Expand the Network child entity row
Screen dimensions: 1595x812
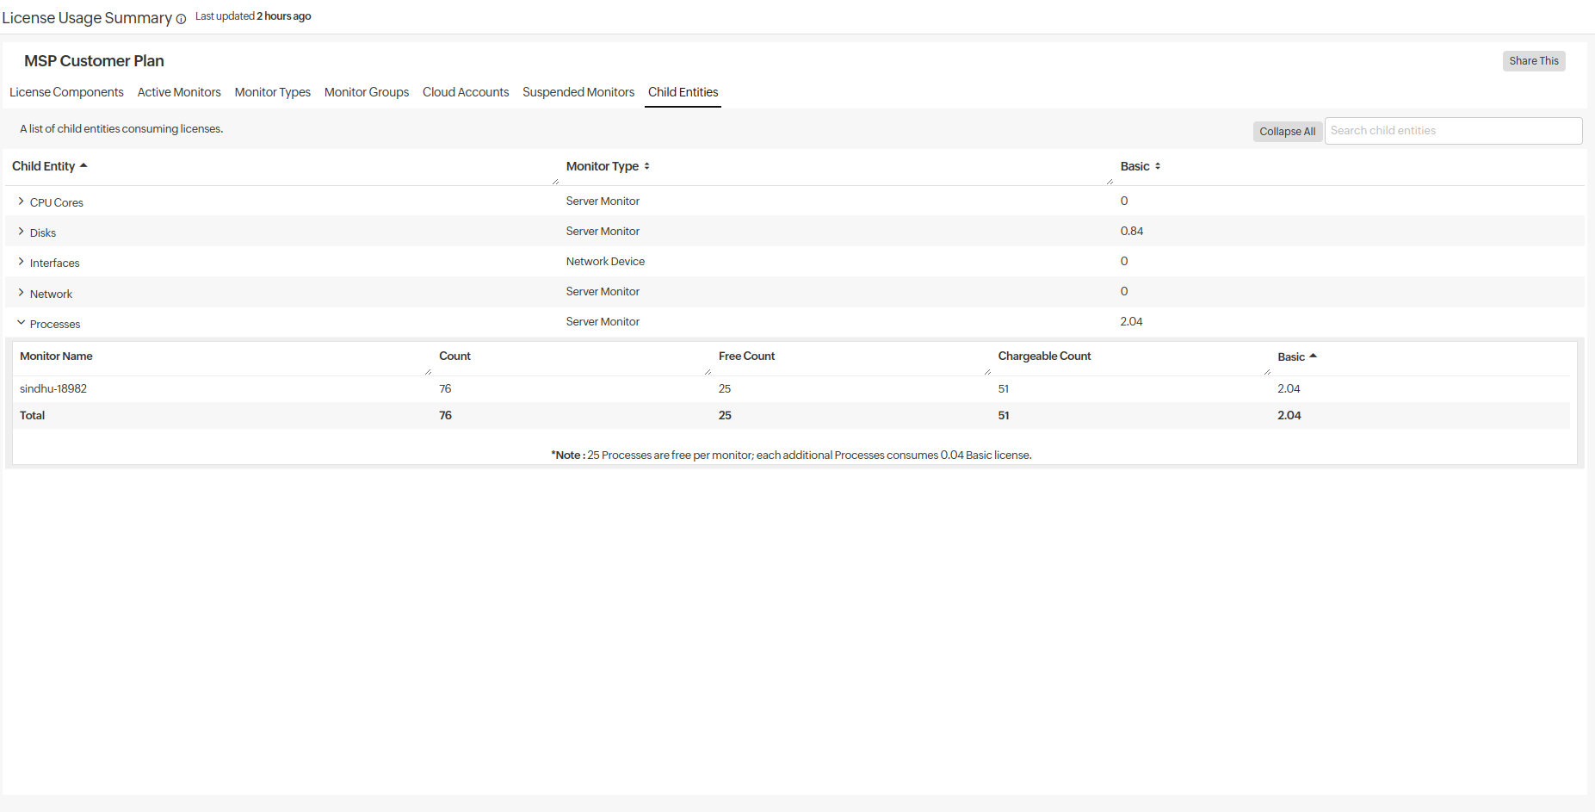click(x=21, y=293)
